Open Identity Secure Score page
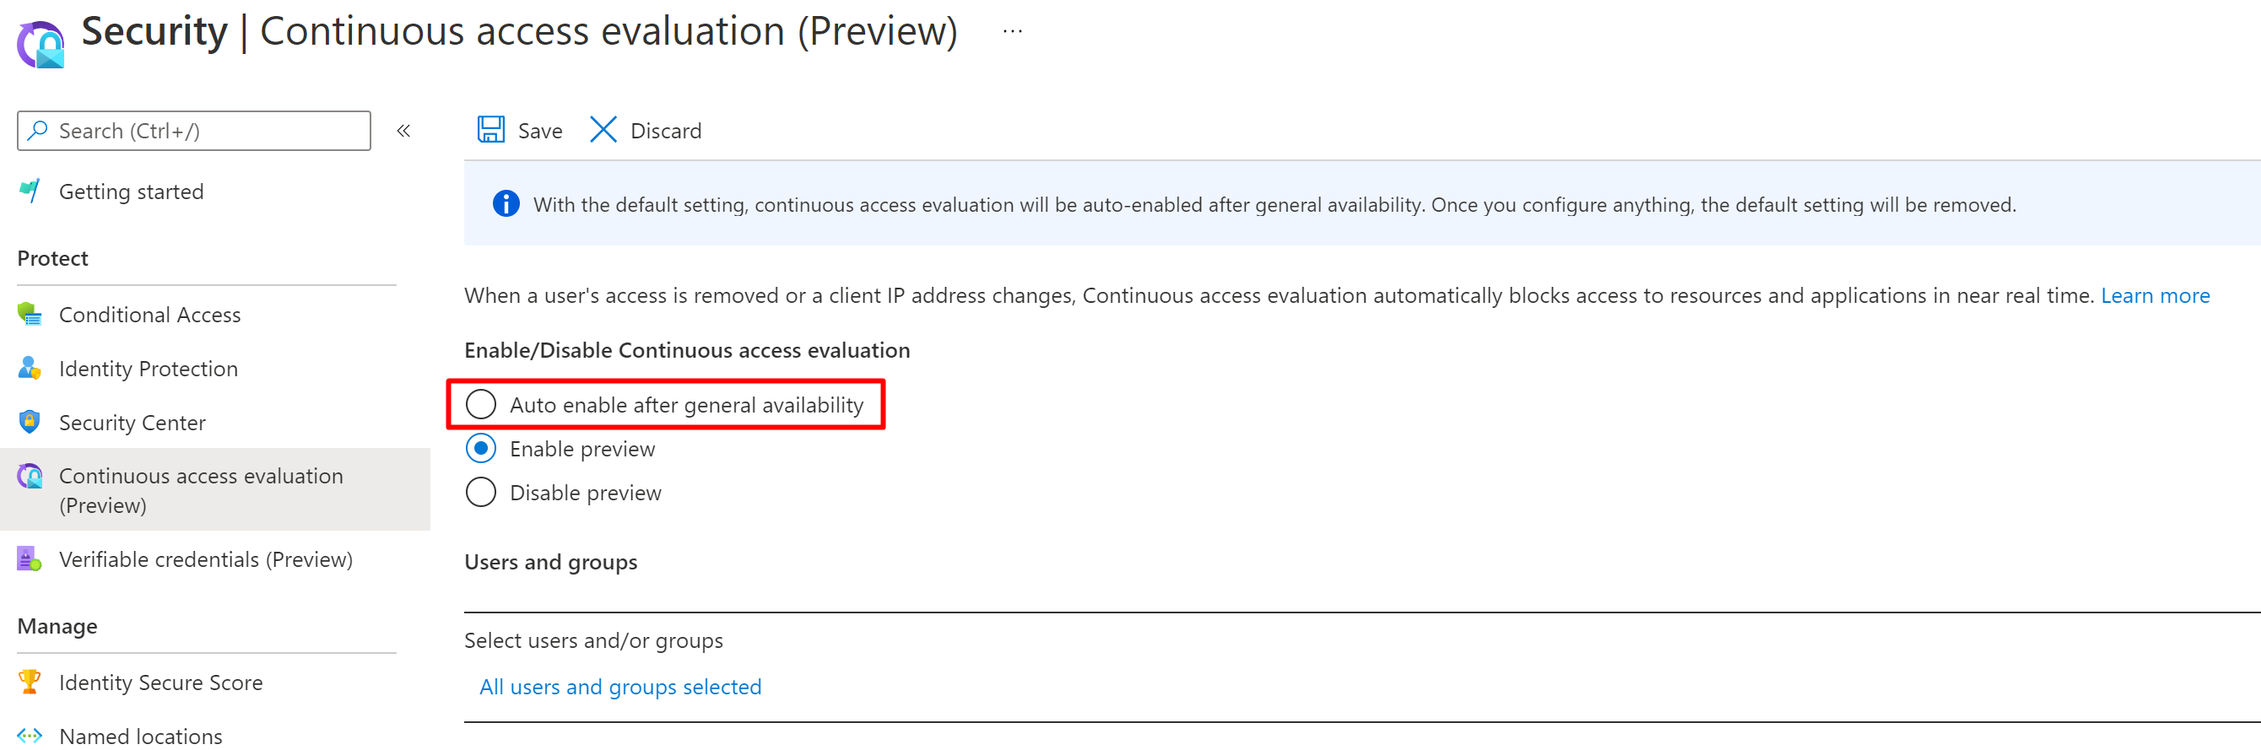 pyautogui.click(x=160, y=683)
